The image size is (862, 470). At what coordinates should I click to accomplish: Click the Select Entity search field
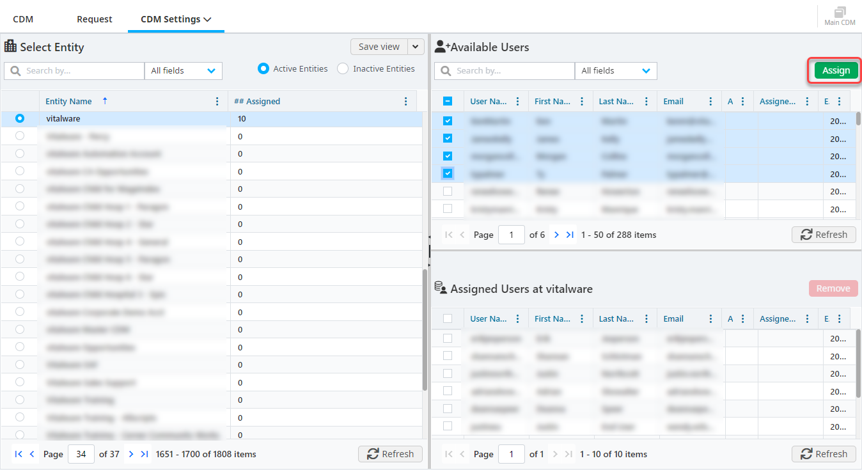(x=75, y=71)
